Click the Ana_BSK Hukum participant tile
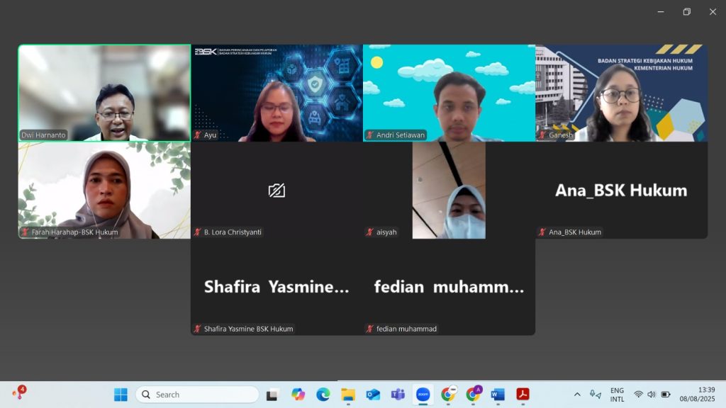Image resolution: width=726 pixels, height=408 pixels. click(621, 190)
